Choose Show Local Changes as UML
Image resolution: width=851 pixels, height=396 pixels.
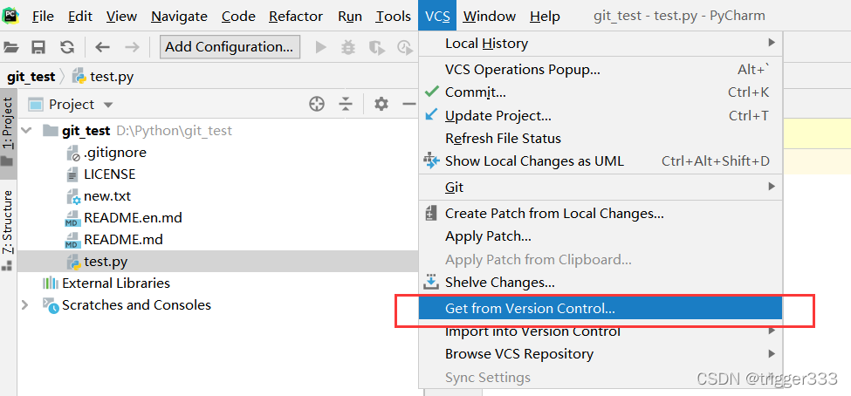[x=601, y=161]
